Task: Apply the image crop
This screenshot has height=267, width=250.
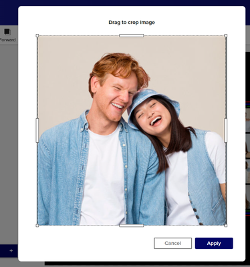Action: click(x=214, y=243)
